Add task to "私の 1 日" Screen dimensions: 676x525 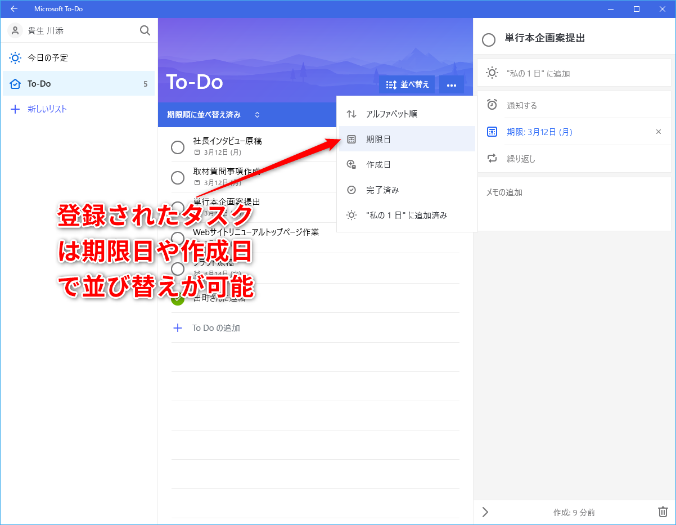574,73
